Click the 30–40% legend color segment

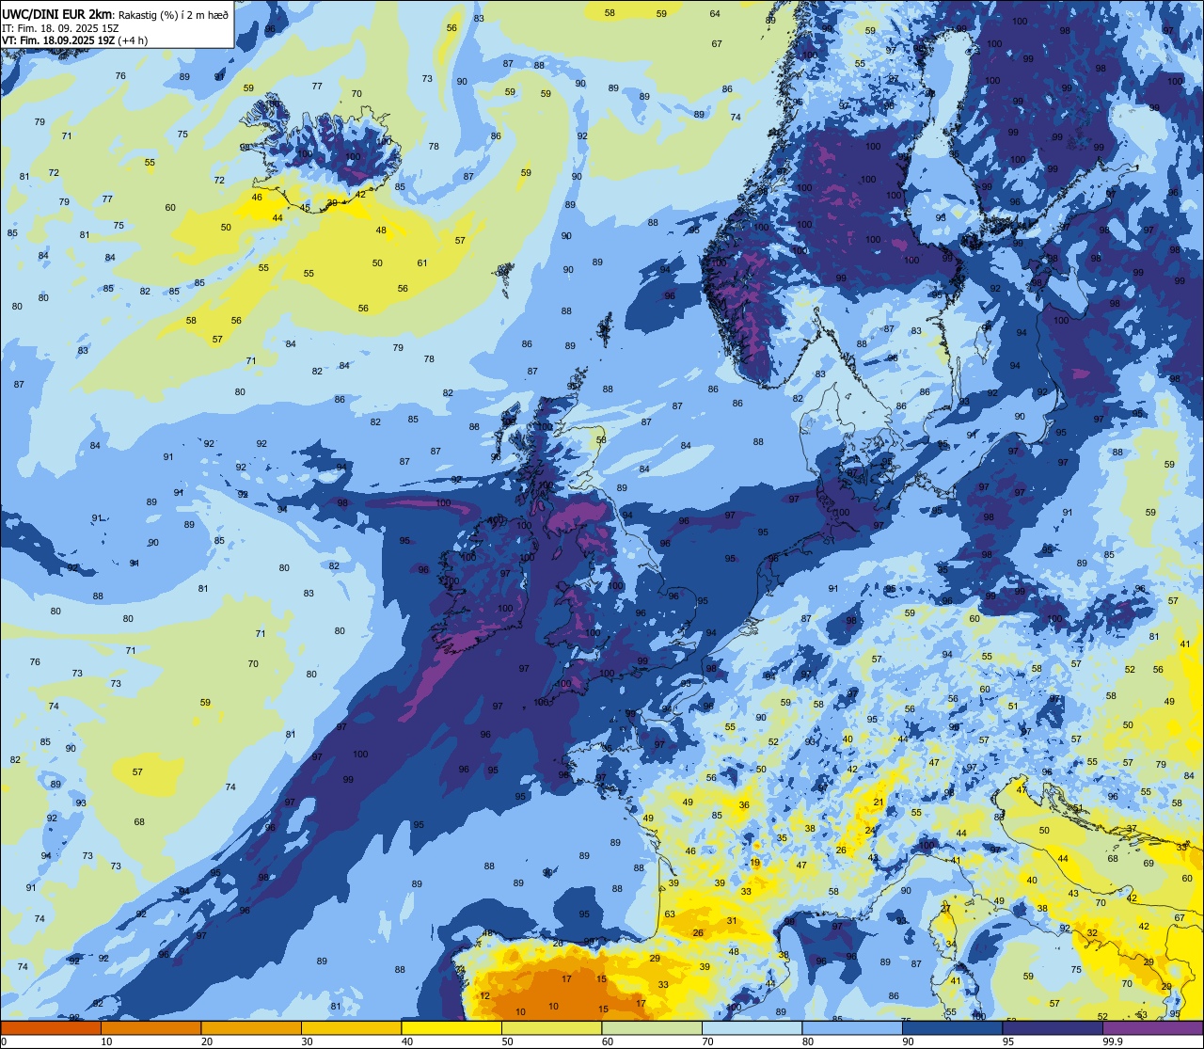point(351,1027)
